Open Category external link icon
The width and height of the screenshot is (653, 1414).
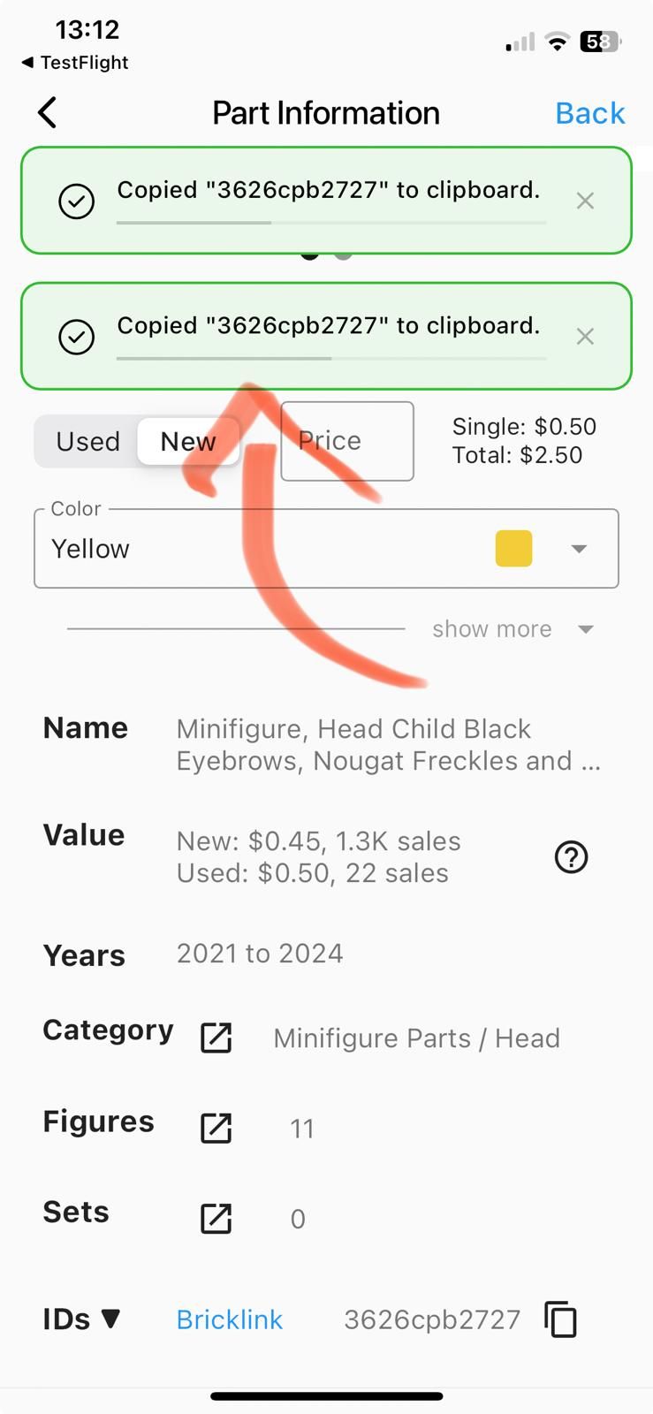tap(216, 1038)
